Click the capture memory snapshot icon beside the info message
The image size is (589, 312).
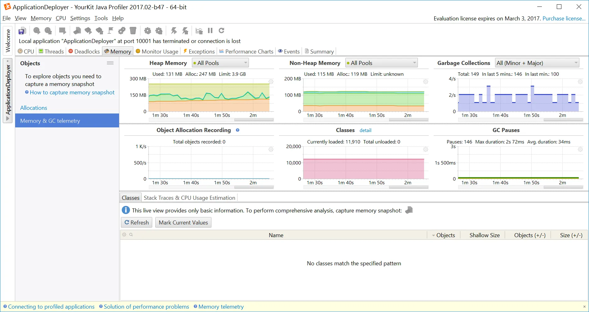click(x=409, y=210)
